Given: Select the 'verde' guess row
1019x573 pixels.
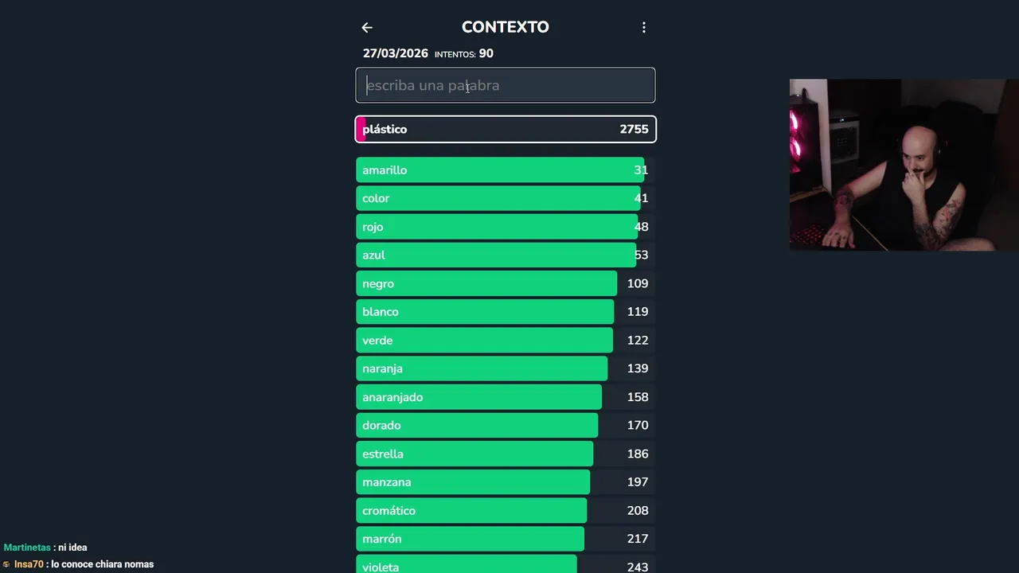Looking at the screenshot, I should [506, 341].
